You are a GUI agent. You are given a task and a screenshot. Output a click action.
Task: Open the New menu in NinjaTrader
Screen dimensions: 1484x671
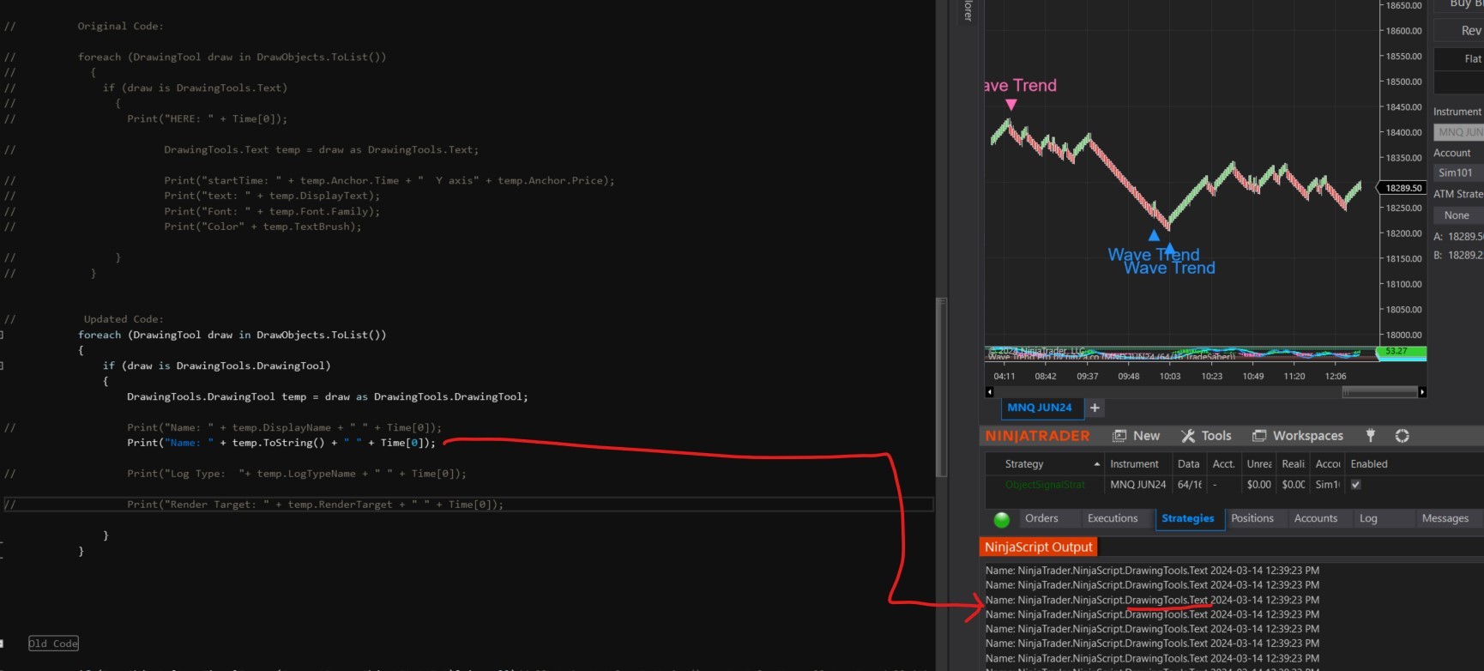(1136, 436)
